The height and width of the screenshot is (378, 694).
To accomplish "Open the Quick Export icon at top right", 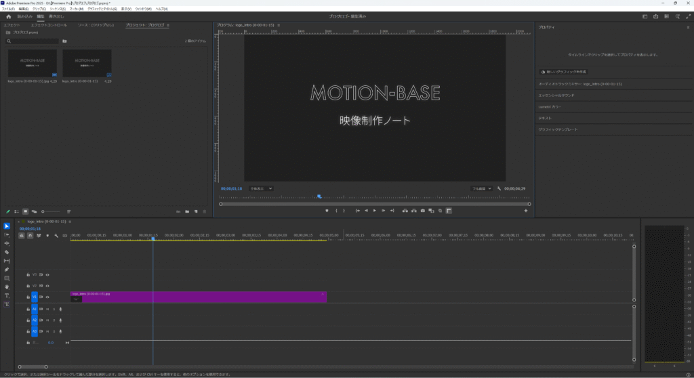I will 656,16.
